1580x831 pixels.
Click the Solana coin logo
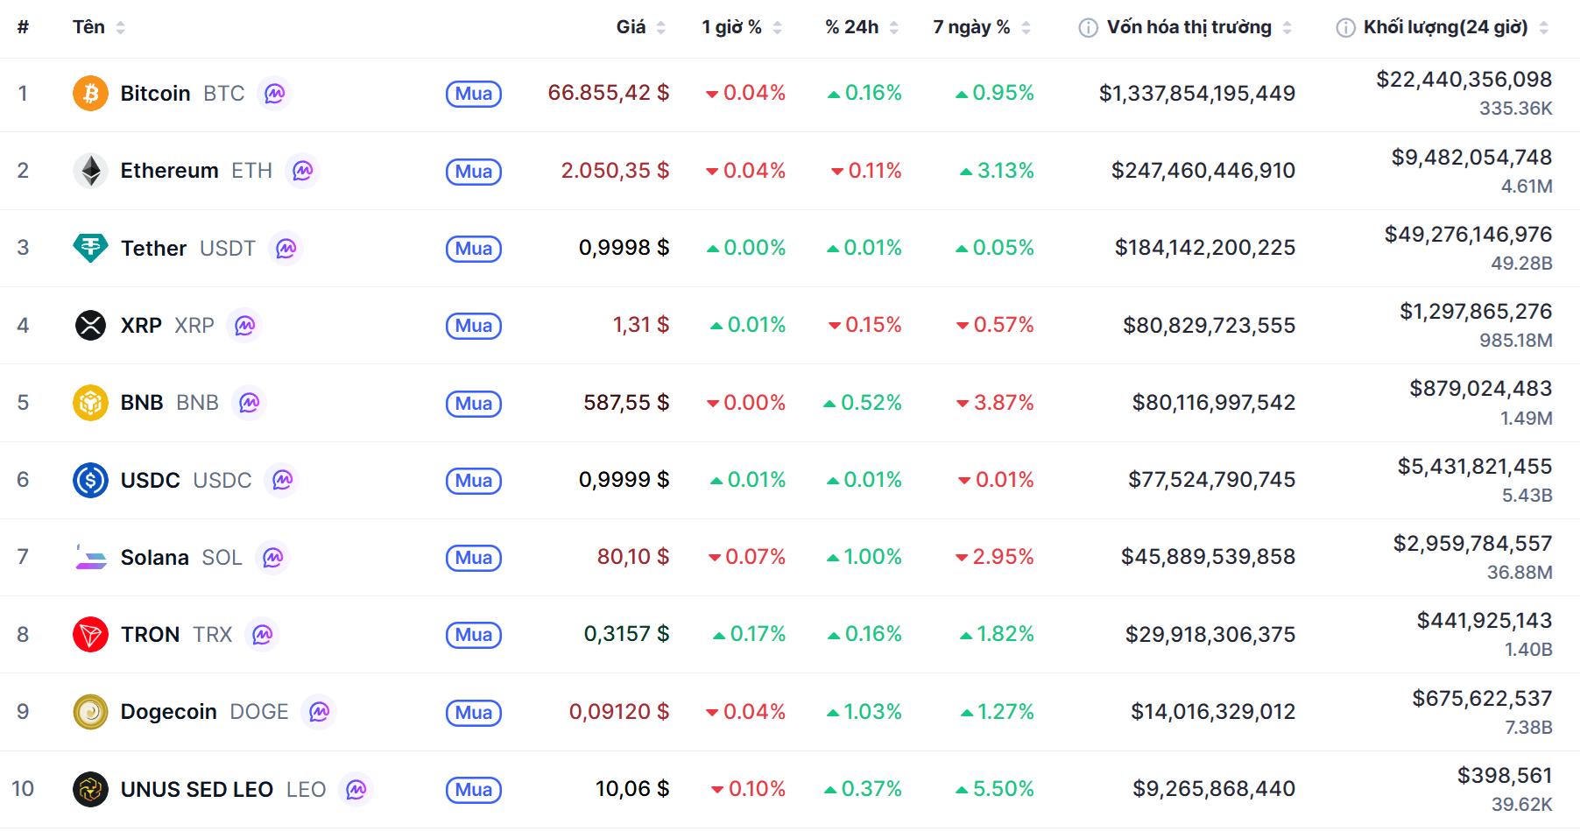pos(90,557)
